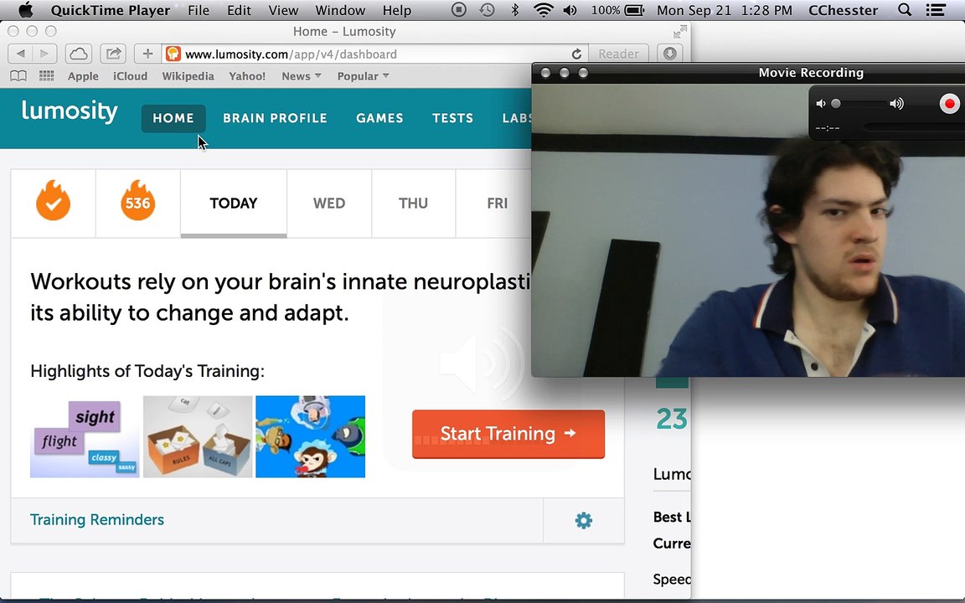Open the Edit menu
The height and width of the screenshot is (603, 965).
239,10
